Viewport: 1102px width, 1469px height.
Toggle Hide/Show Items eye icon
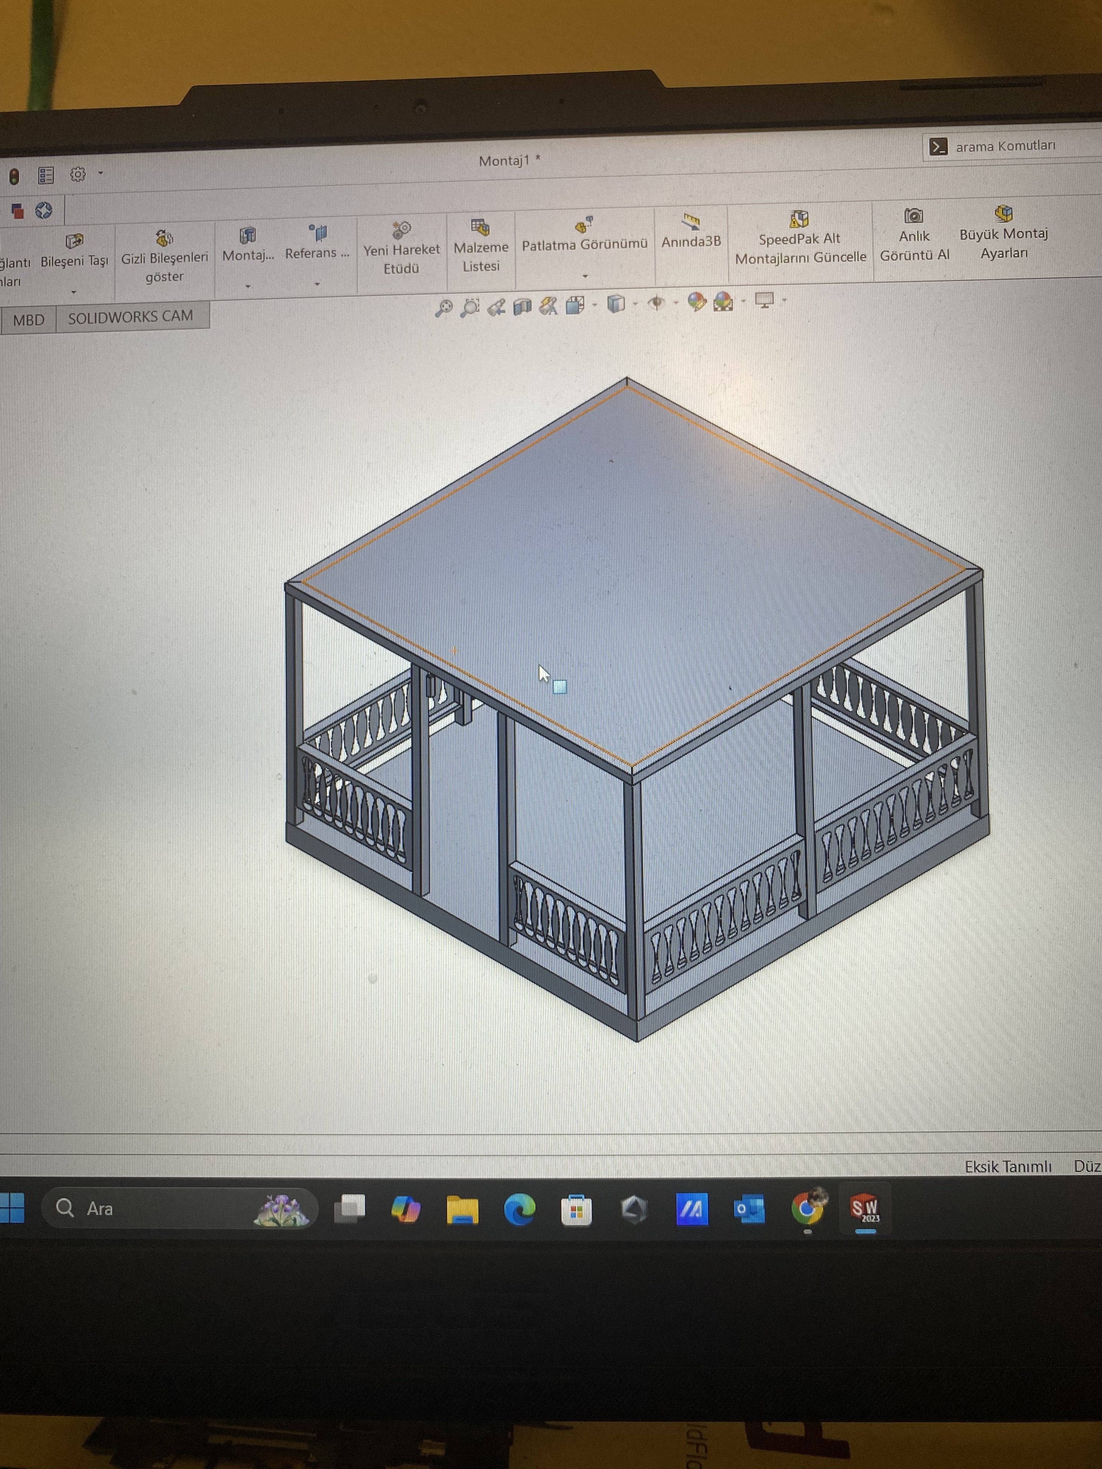coord(656,303)
